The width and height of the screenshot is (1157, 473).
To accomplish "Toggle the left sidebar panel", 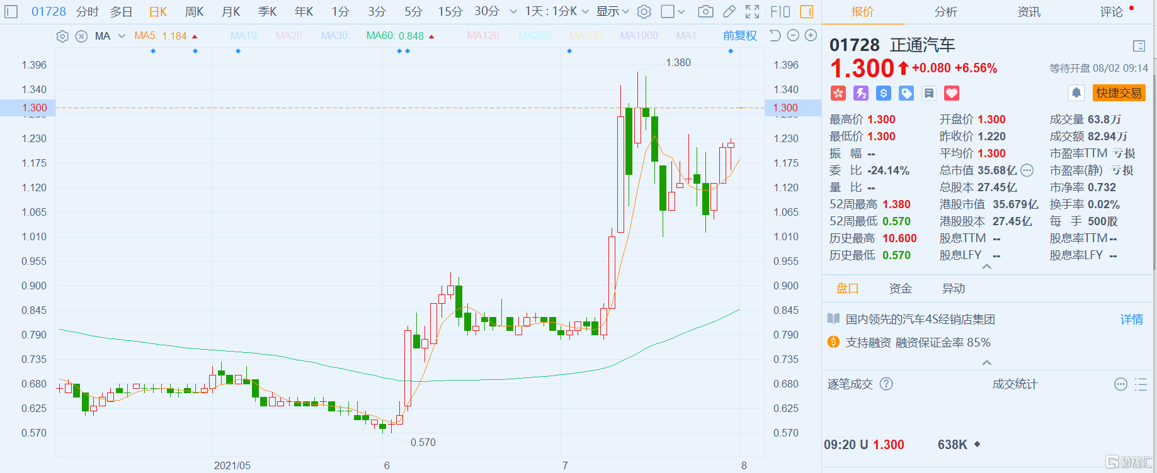I will (11, 11).
